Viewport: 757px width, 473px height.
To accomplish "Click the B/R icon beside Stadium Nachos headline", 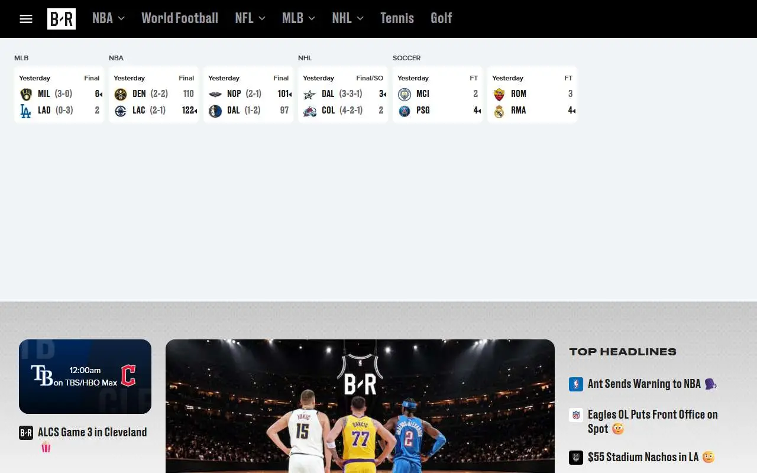I will tap(576, 458).
